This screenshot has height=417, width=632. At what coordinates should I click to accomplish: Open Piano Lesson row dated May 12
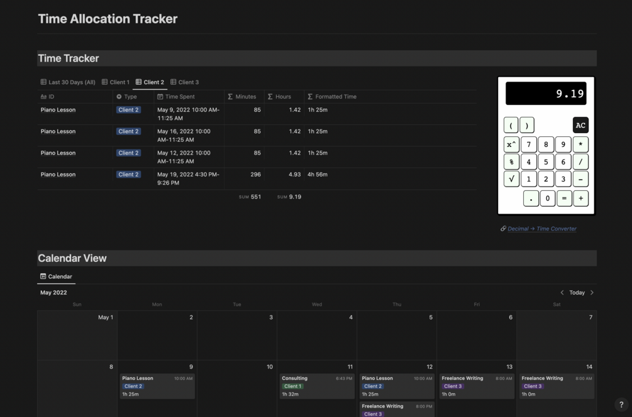coord(58,153)
